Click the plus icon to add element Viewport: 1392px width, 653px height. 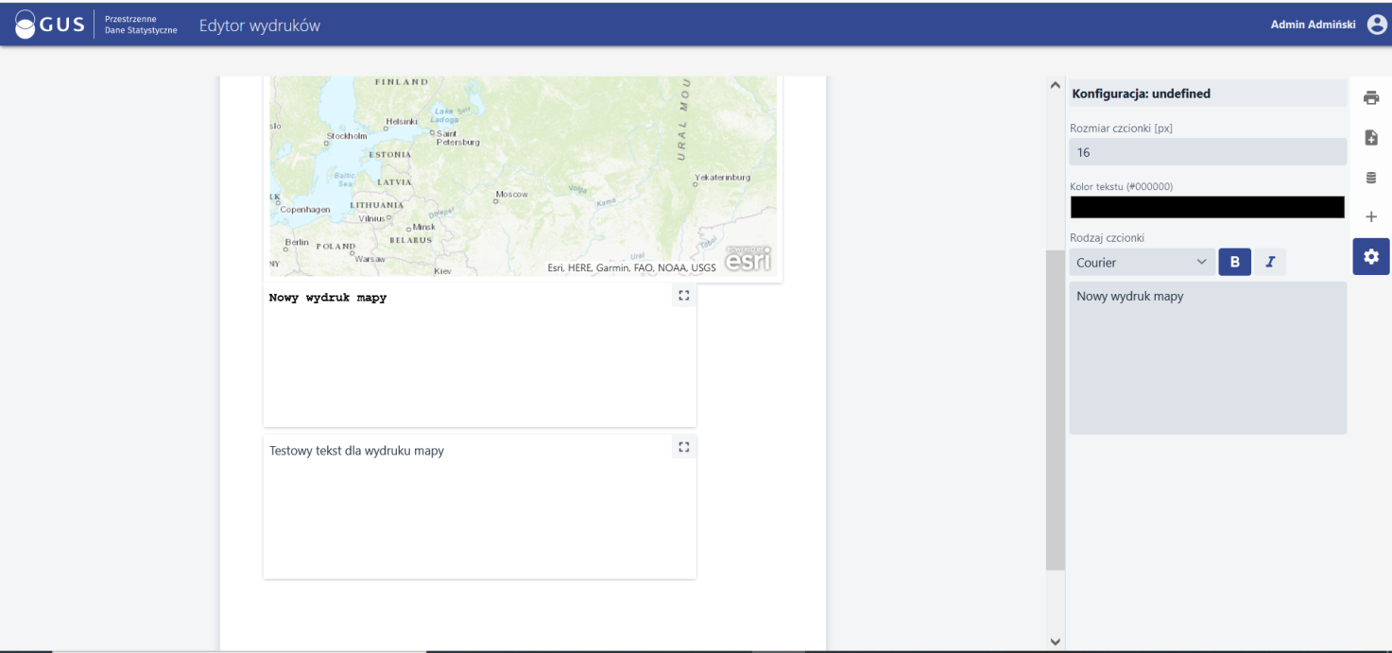[x=1371, y=217]
